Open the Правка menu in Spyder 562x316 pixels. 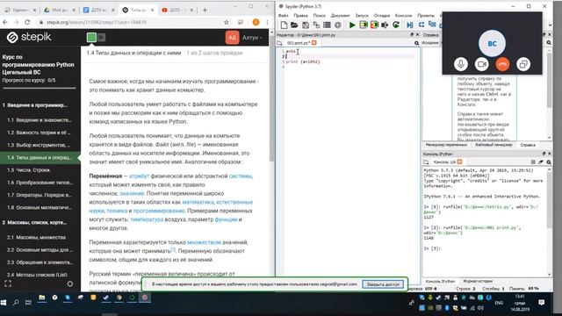point(300,16)
